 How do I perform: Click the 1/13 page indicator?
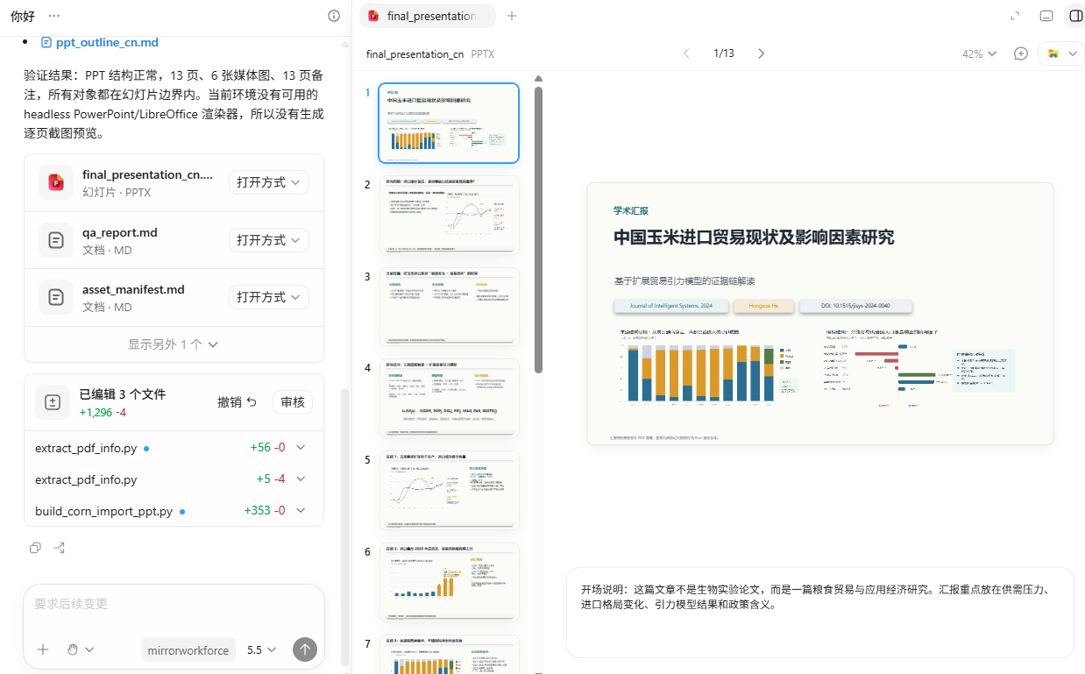(724, 53)
